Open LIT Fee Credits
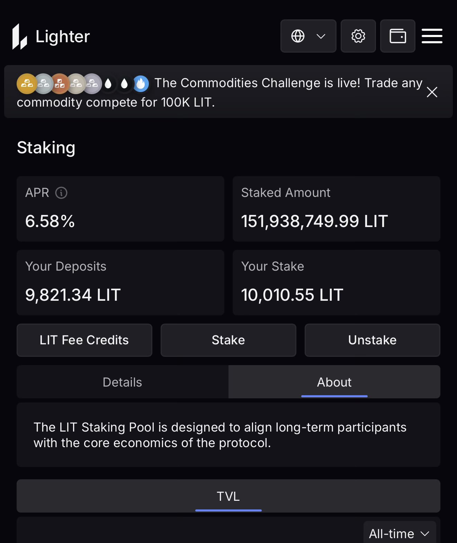457x543 pixels. (x=84, y=340)
